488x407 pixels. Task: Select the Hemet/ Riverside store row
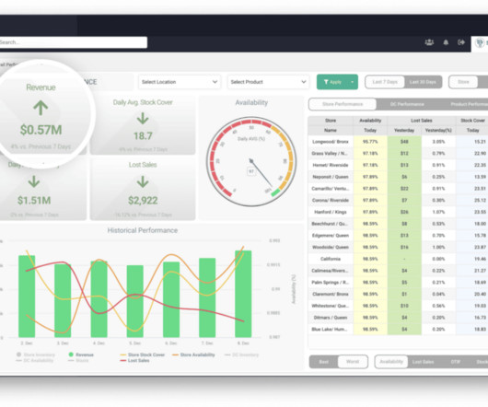(398, 165)
